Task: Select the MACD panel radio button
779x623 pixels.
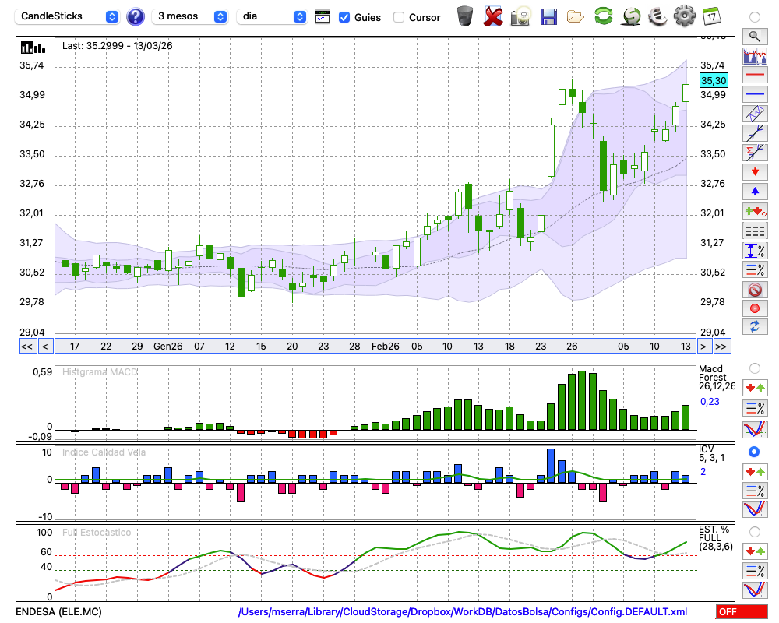Action: [x=754, y=368]
